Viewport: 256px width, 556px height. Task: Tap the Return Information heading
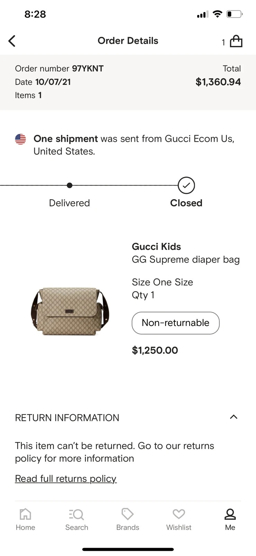click(x=67, y=418)
